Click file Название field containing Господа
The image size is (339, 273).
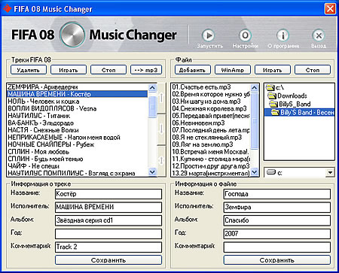277,194
